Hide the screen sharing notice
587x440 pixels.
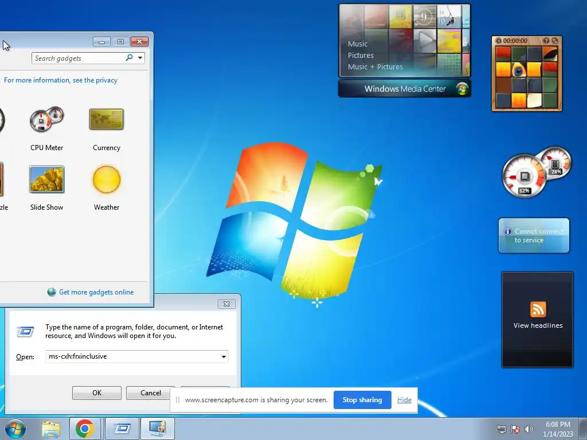(404, 400)
